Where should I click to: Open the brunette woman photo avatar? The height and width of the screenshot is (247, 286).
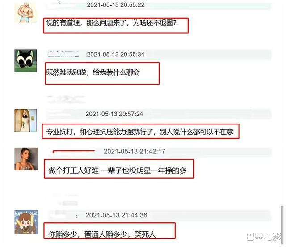[x=26, y=159]
